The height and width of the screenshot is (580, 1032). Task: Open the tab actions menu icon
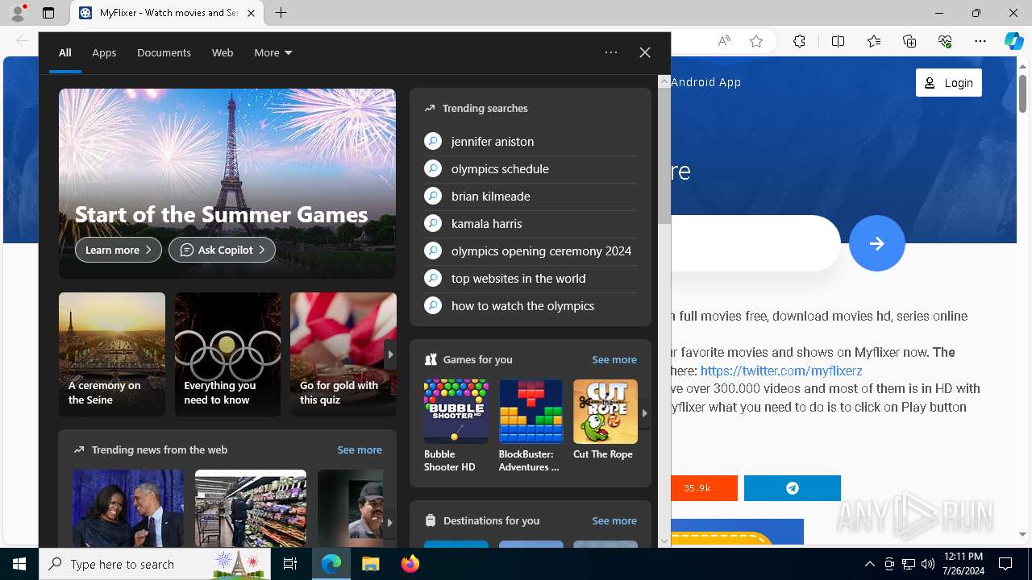48,13
